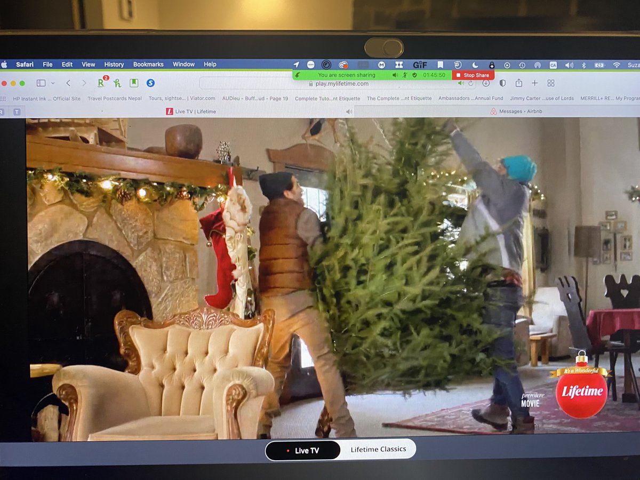Open the Edit menu
This screenshot has height=480, width=640.
67,65
